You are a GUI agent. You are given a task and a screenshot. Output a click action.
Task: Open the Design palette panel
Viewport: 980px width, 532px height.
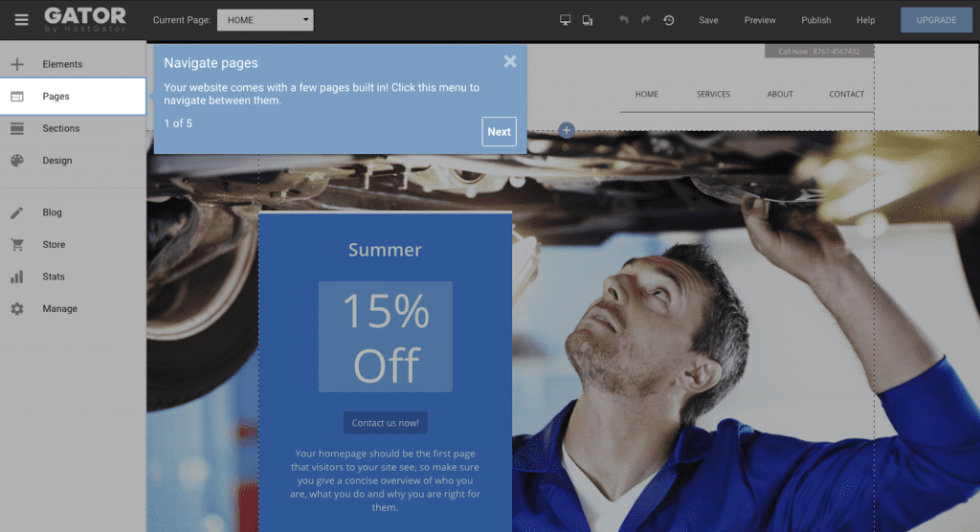pyautogui.click(x=57, y=161)
